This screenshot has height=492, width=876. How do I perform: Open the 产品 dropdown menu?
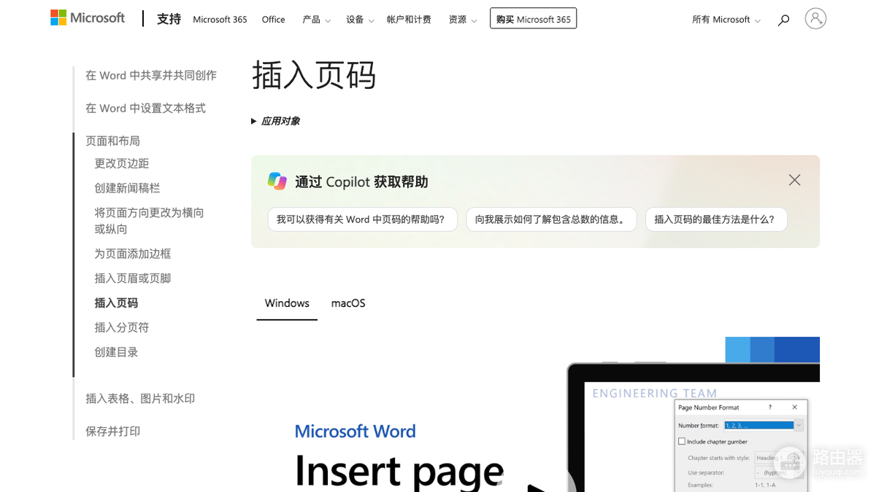pos(316,20)
